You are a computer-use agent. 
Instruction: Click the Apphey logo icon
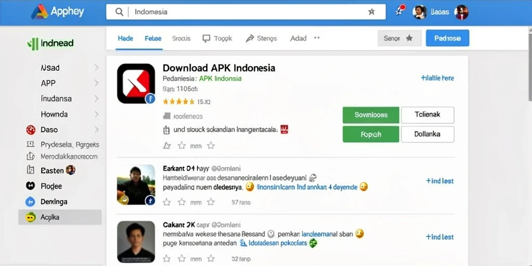click(x=39, y=12)
